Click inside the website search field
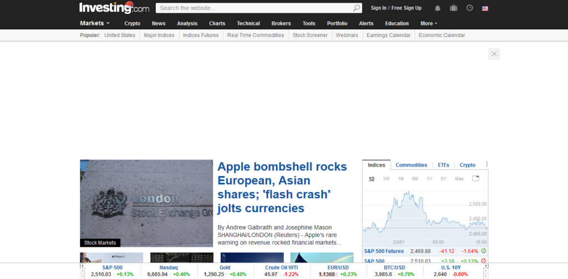This screenshot has height=279, width=568. point(255,8)
